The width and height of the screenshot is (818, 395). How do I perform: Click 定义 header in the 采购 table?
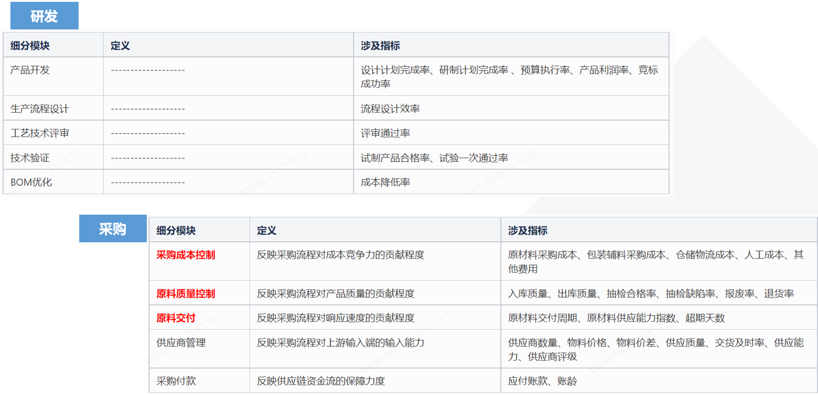[x=267, y=231]
